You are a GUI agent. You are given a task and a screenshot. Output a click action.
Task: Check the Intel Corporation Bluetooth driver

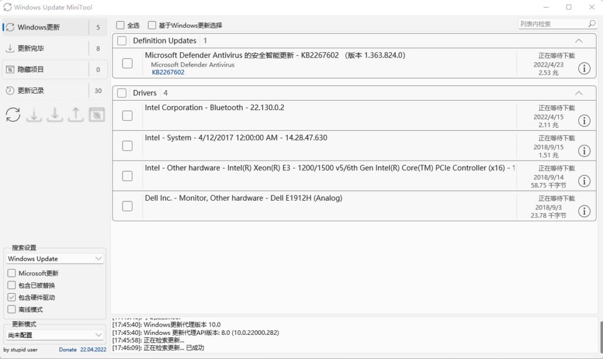pos(127,116)
